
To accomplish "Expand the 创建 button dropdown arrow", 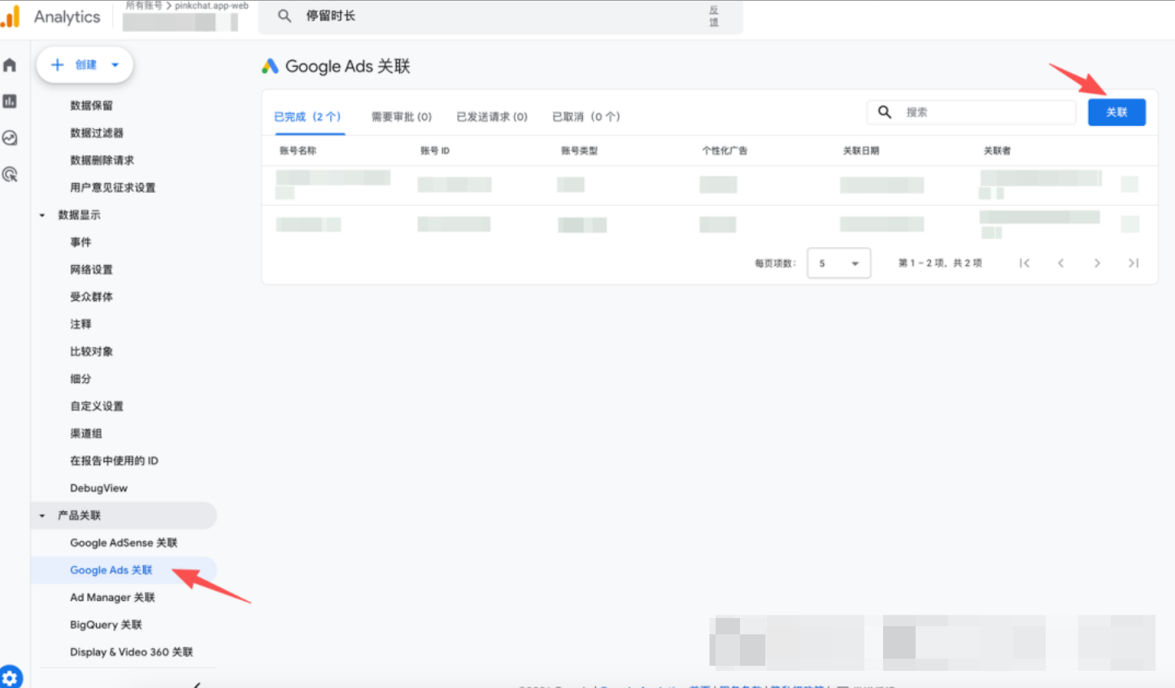I will point(115,65).
